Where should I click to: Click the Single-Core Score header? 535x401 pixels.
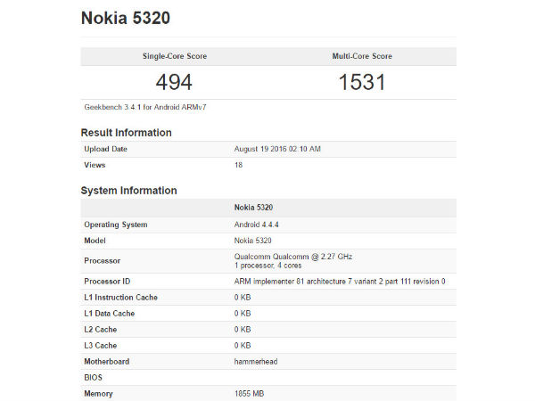174,56
